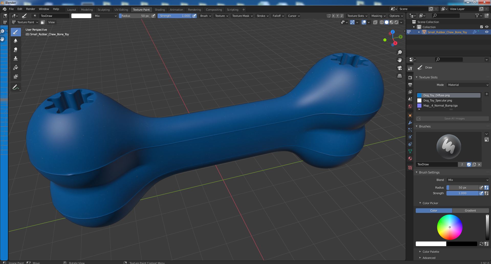Toggle brush fake user shield
491x264 pixels.
tap(469, 164)
